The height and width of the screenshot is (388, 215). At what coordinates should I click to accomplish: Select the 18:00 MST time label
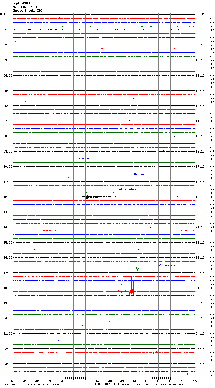click(8, 288)
